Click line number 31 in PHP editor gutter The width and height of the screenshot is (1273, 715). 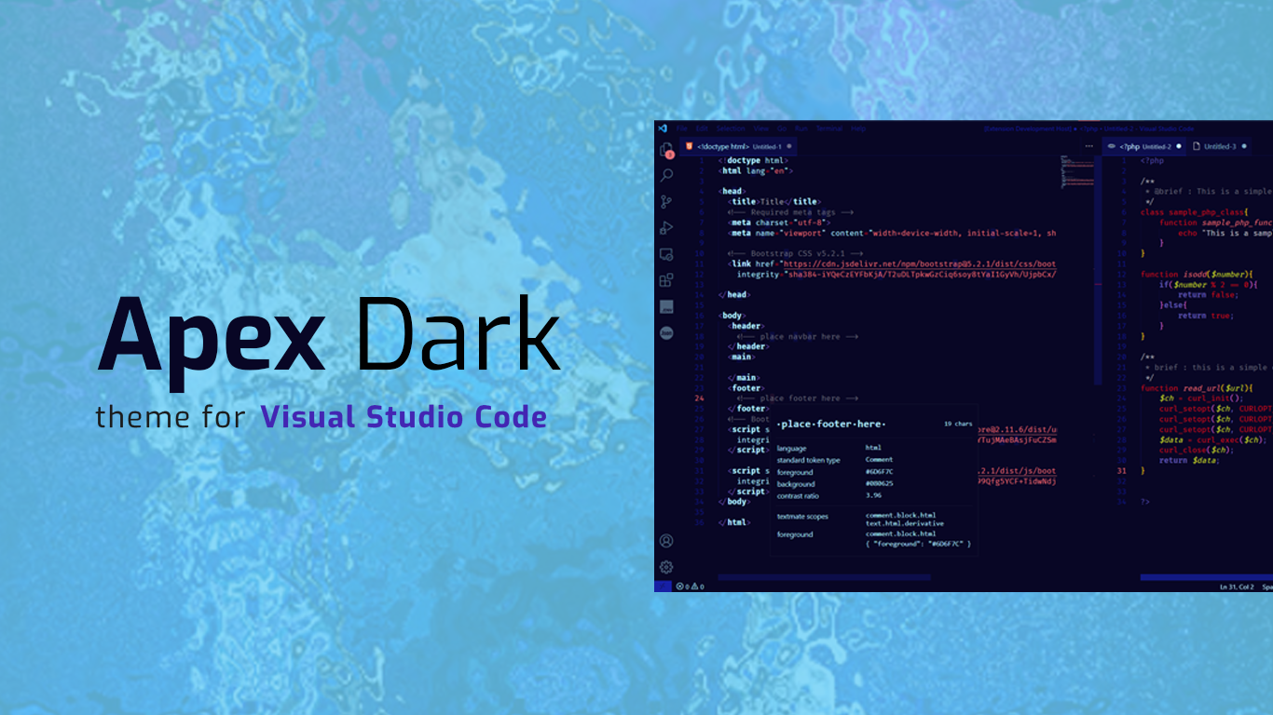(x=1121, y=471)
